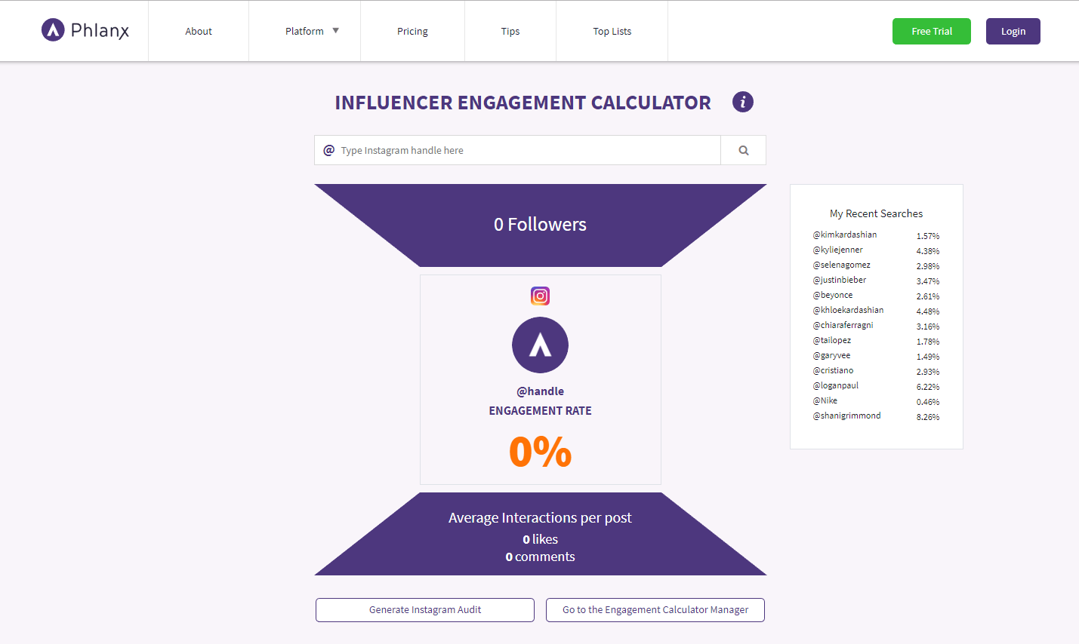The image size is (1079, 644).
Task: Start a Free Trial
Action: (932, 31)
